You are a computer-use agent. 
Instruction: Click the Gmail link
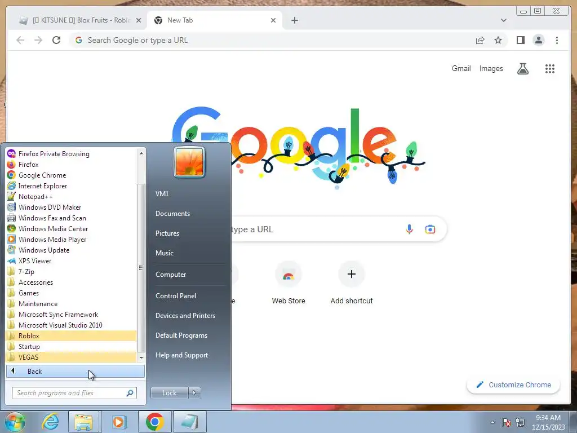pyautogui.click(x=461, y=68)
